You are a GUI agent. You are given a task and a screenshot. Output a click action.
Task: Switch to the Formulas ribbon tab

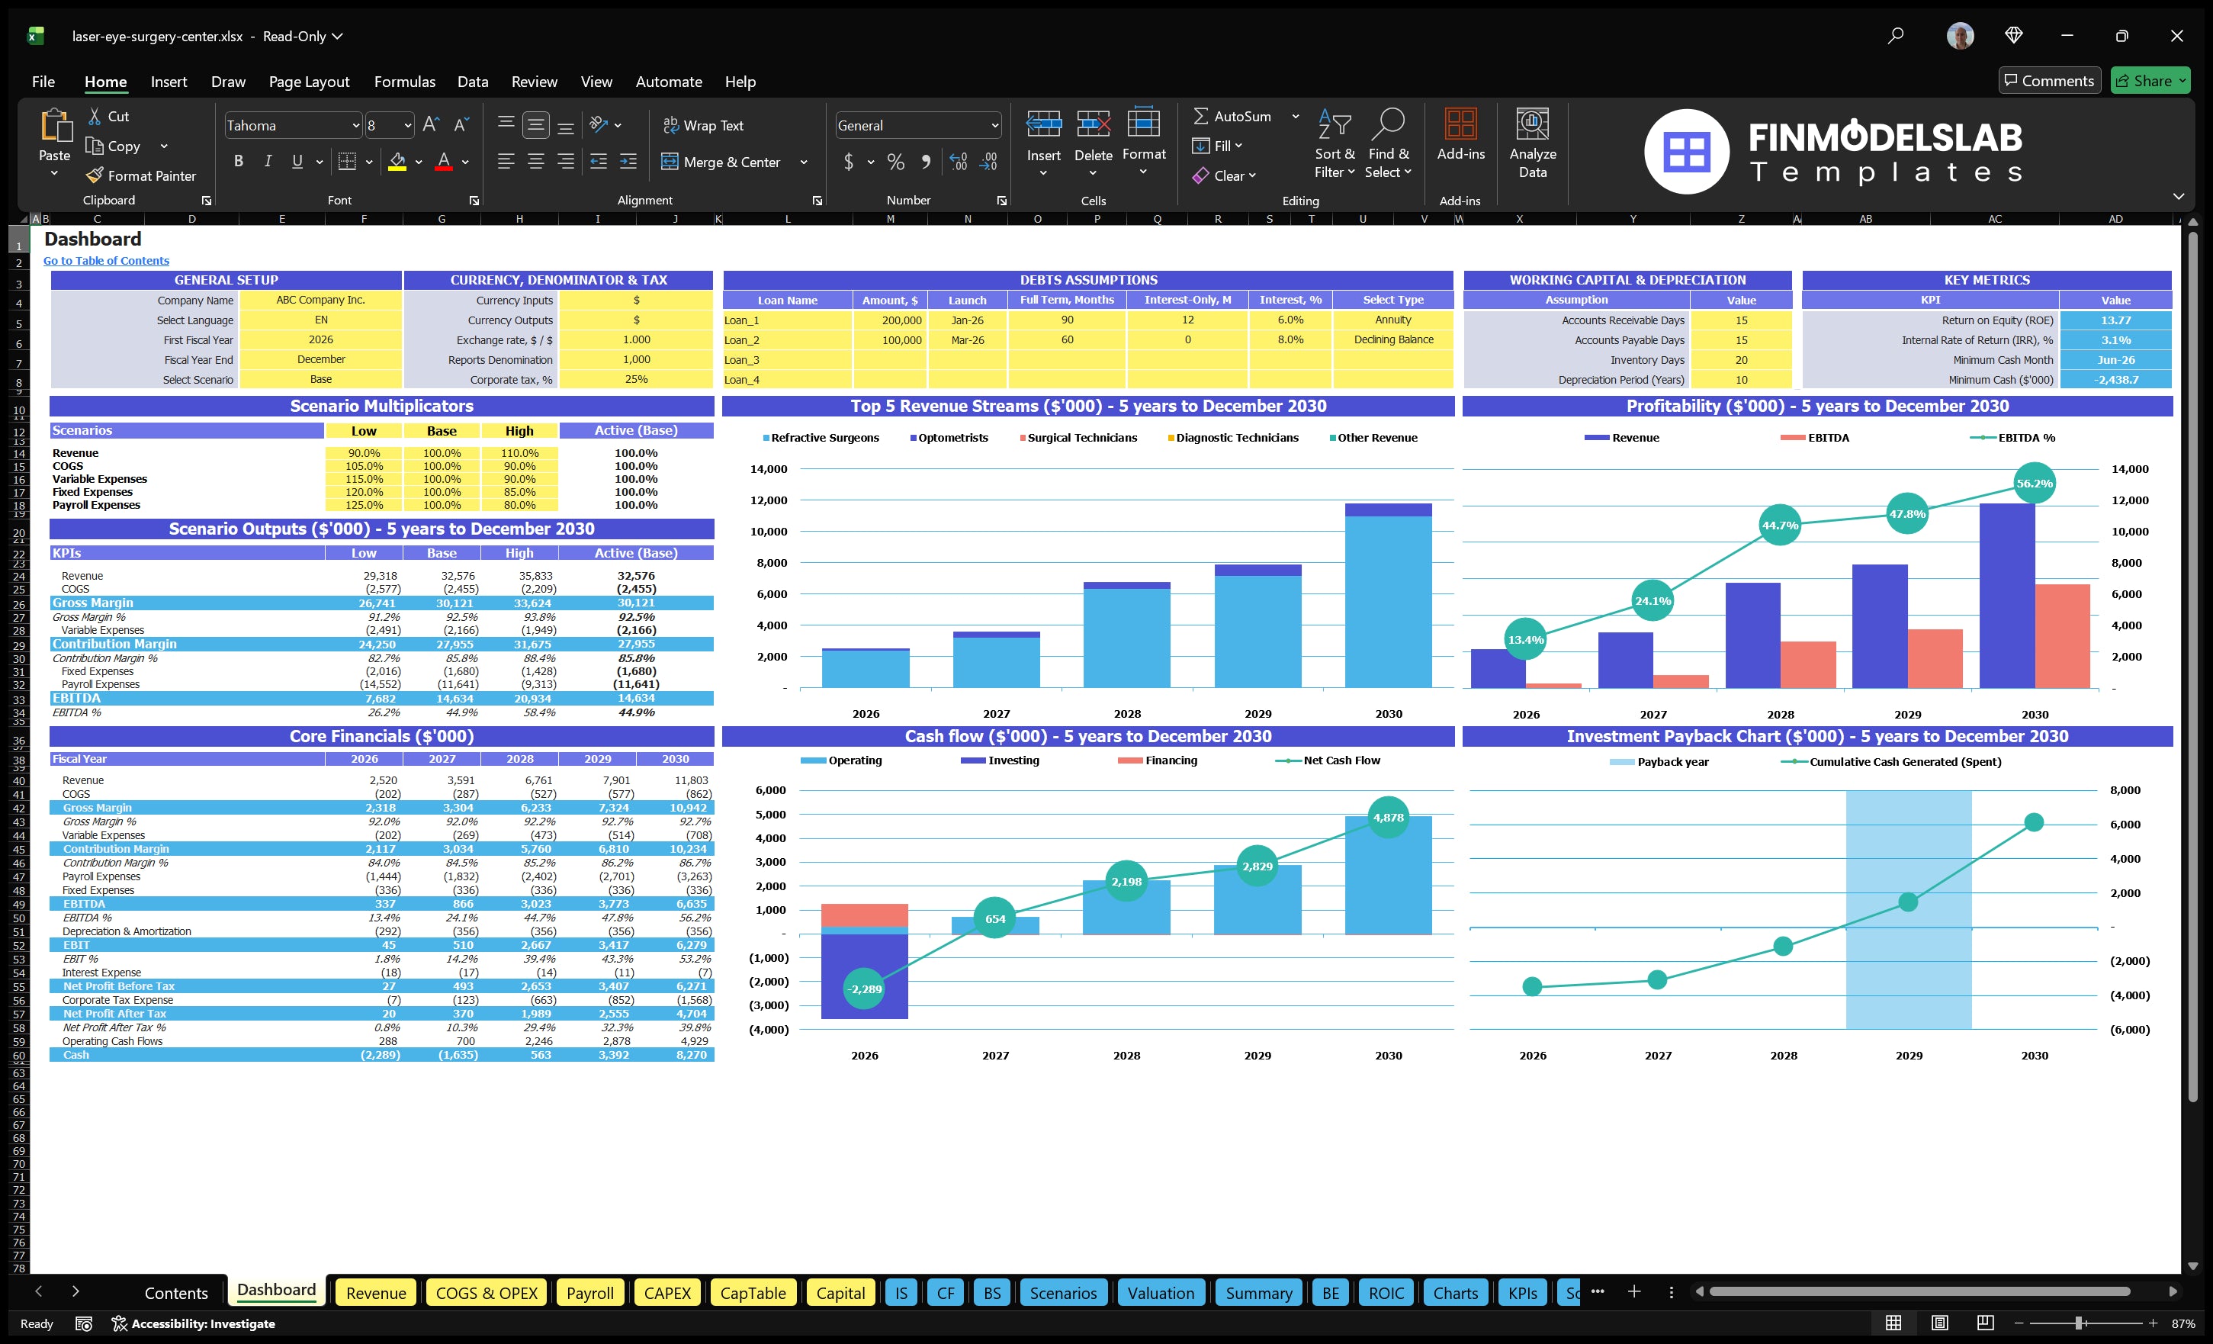point(404,81)
